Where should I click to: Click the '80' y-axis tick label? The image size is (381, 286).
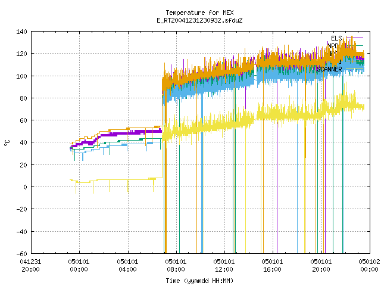pyautogui.click(x=24, y=98)
